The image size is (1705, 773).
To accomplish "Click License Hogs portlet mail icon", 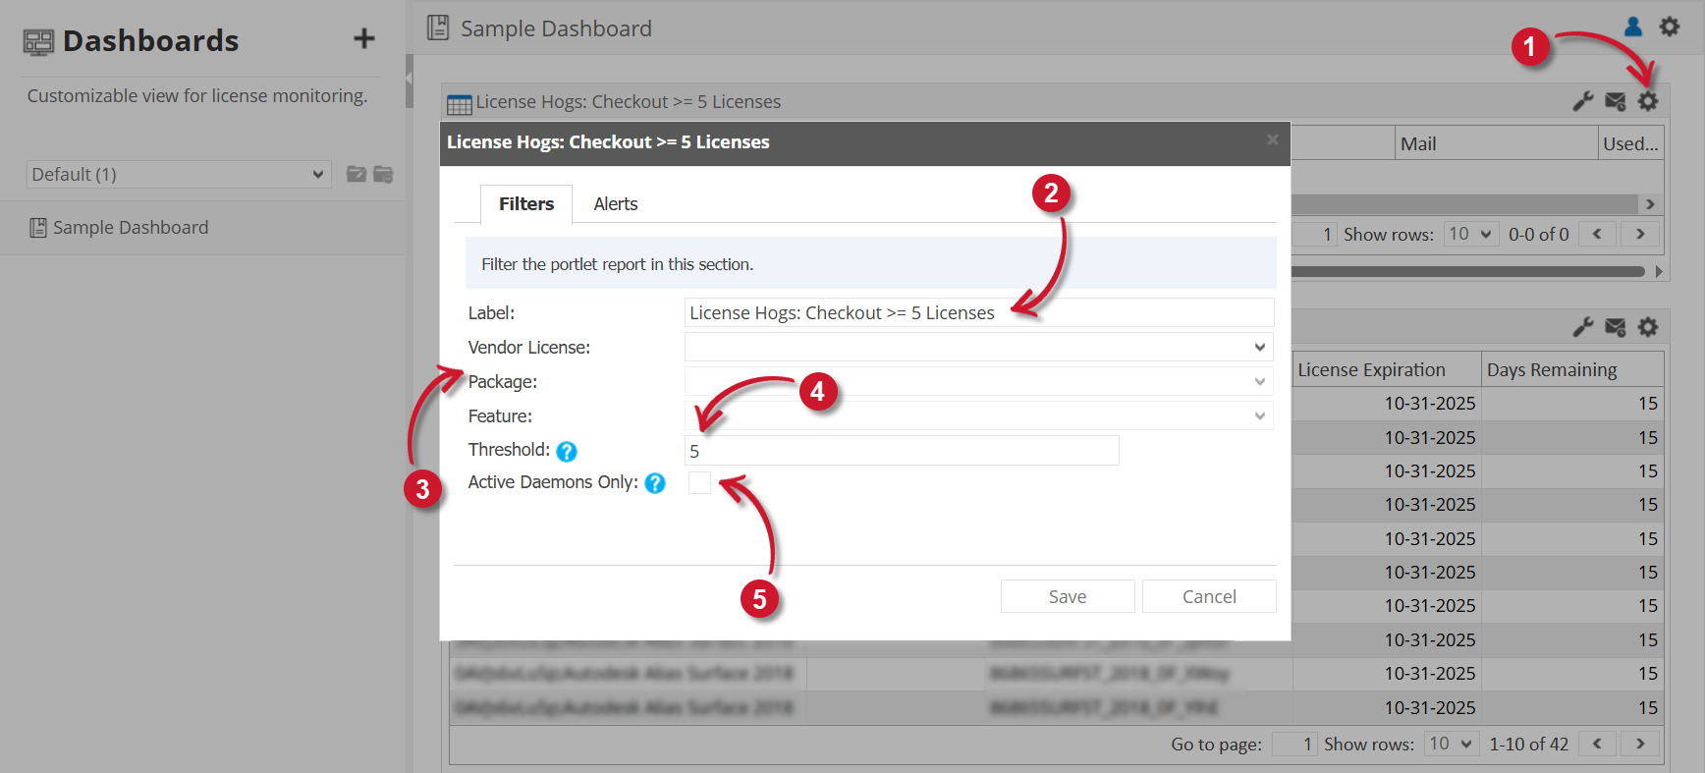I will (x=1616, y=101).
